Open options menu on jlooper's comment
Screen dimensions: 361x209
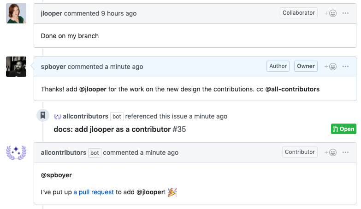(345, 13)
